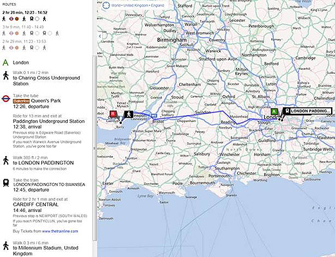Image resolution: width=335 pixels, height=257 pixels.
Task: Click the walking icon beside Charing Cross Underground Station
Action: (6, 76)
